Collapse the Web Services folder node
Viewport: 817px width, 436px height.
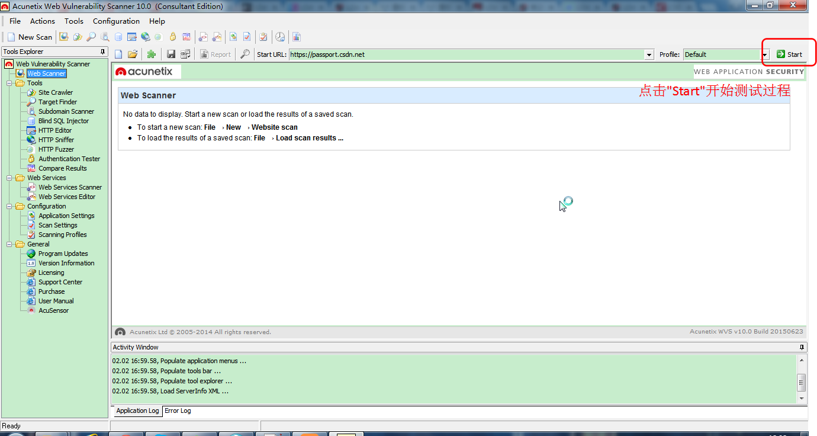pyautogui.click(x=9, y=178)
